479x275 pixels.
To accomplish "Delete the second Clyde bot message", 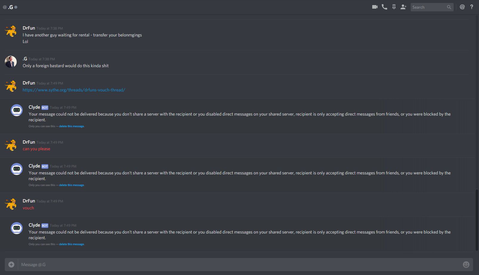I will coord(72,185).
